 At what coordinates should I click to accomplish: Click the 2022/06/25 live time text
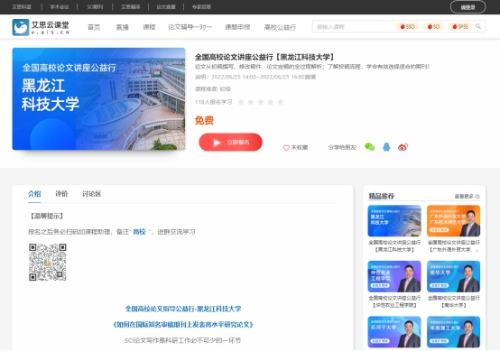pyautogui.click(x=255, y=77)
